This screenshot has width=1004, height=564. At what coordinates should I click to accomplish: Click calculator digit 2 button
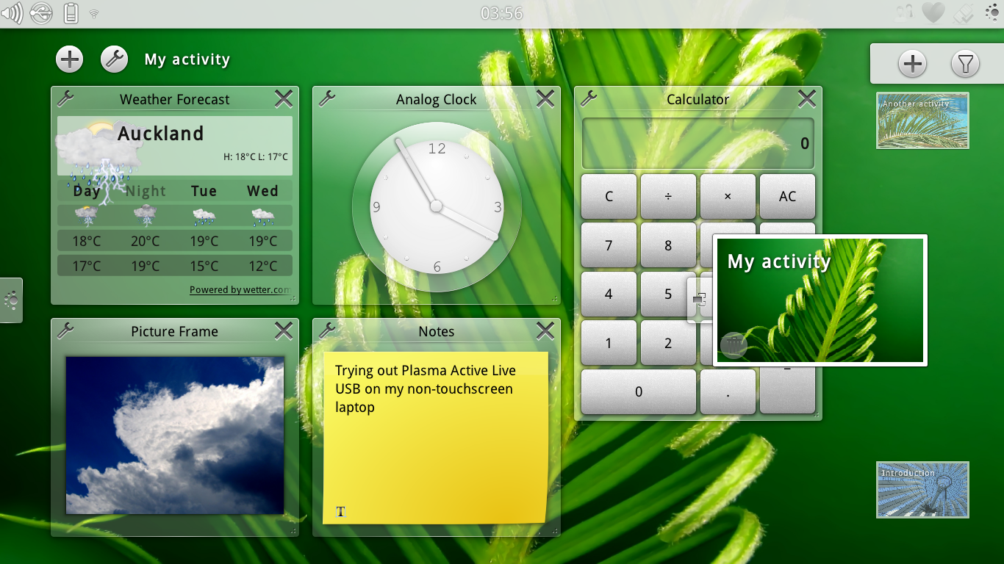click(x=668, y=343)
